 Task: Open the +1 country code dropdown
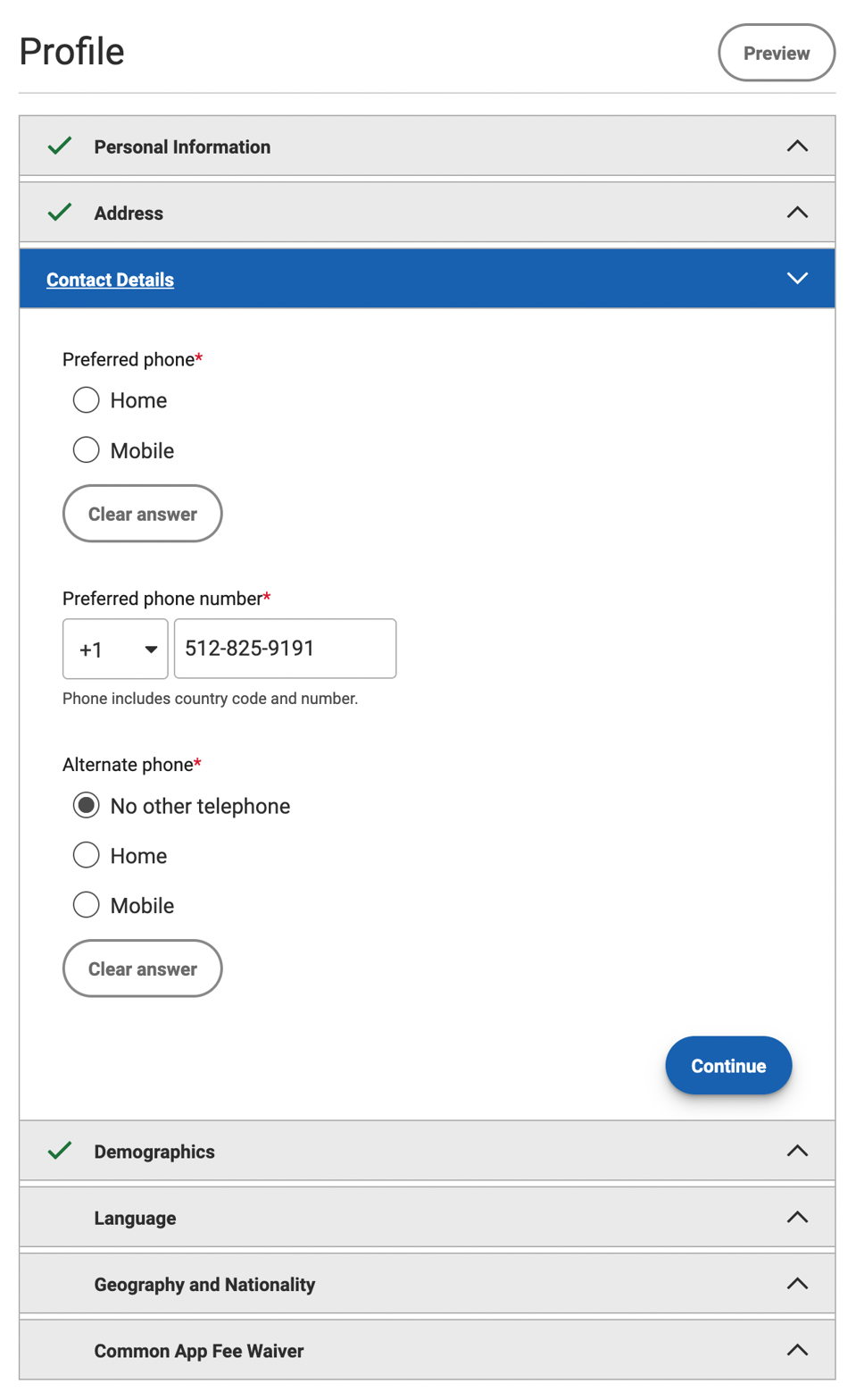(x=115, y=649)
